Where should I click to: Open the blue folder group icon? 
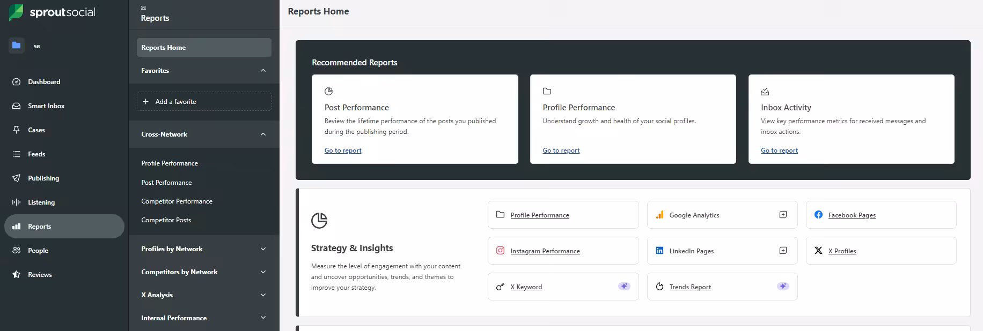[17, 46]
